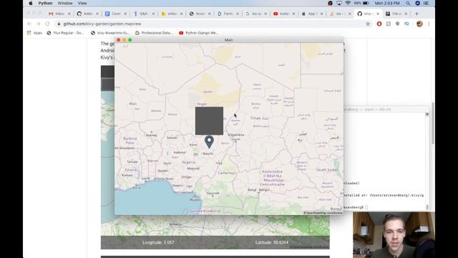Screen dimensions: 458x258
Task: Open the Flux Regular bookmark
Action: click(65, 33)
